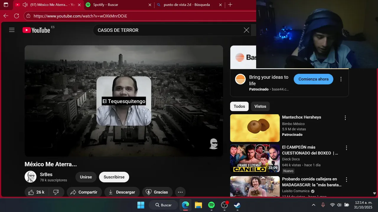The width and height of the screenshot is (378, 212).
Task: Open options for Mantechox Hersheys
Action: [345, 118]
